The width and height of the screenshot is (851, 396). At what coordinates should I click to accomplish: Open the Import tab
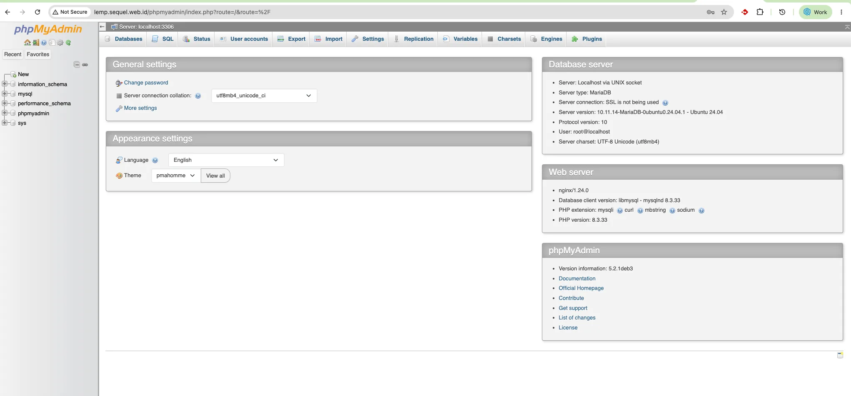click(x=328, y=39)
